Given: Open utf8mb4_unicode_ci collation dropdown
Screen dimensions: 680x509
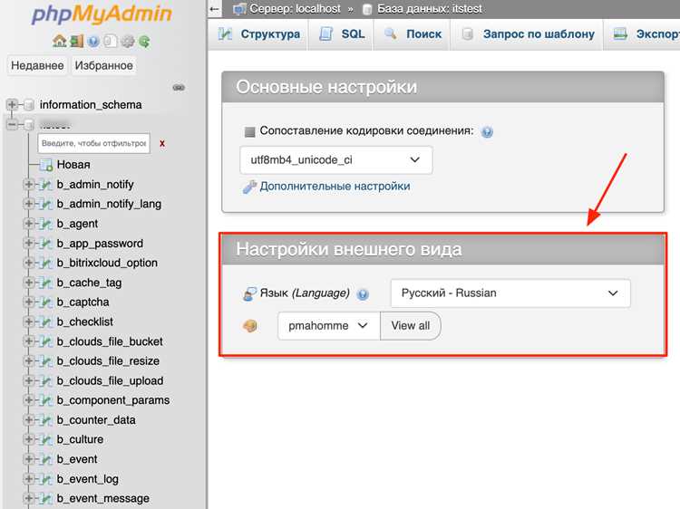Looking at the screenshot, I should pos(336,159).
